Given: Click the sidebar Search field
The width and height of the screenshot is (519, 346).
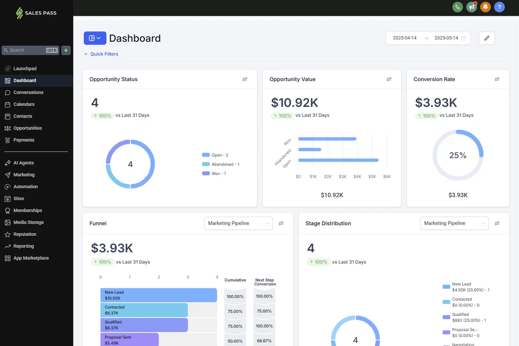Looking at the screenshot, I should [x=30, y=50].
